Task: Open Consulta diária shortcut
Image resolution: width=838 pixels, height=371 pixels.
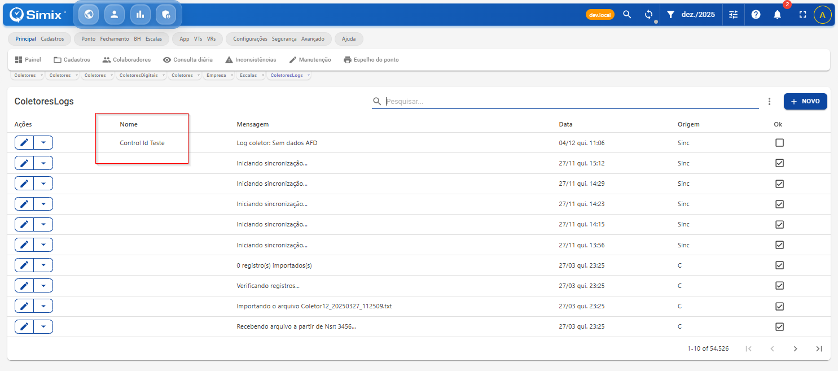Action: pos(187,59)
